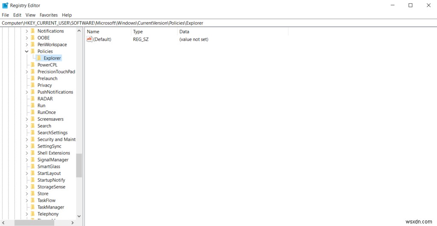
Task: Click the REG_SZ type cell
Action: (x=141, y=40)
